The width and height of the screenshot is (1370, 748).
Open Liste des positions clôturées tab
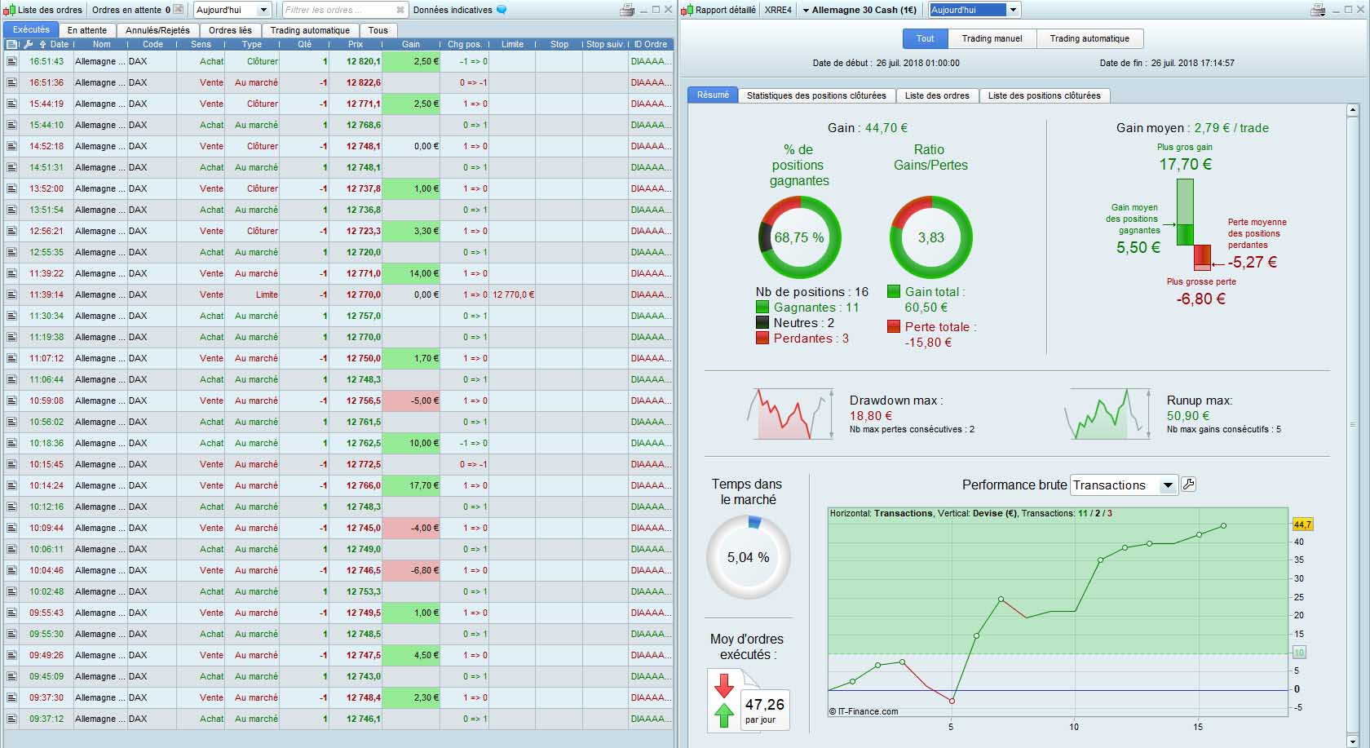point(1044,95)
